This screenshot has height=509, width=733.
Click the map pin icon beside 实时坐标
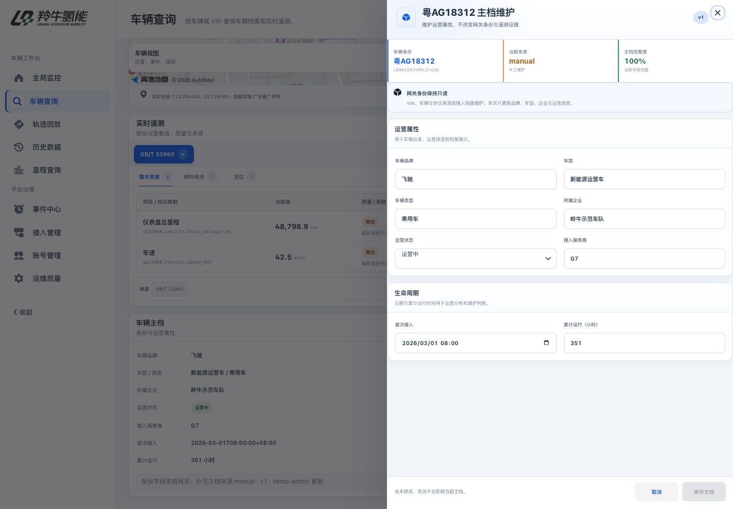144,94
